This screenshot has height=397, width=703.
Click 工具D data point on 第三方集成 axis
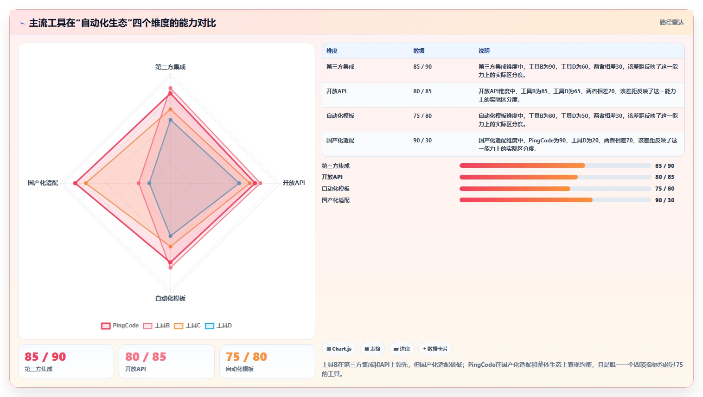tap(170, 120)
